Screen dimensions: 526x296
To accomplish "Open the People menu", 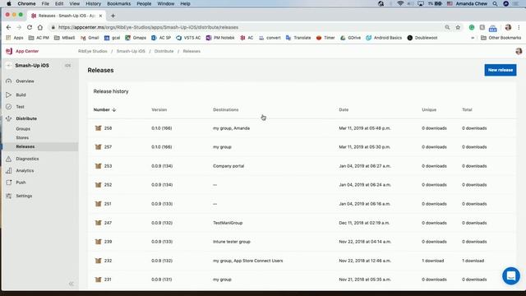I will (x=144, y=3).
